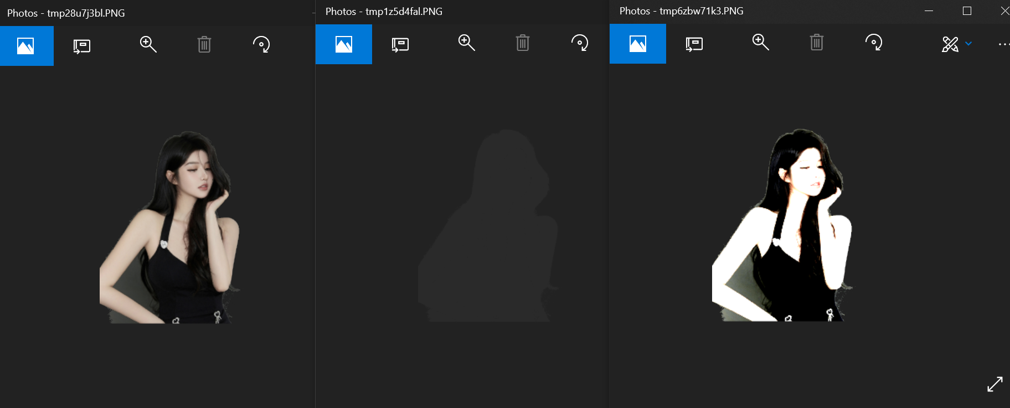The height and width of the screenshot is (408, 1010).
Task: Delete the photo in tmp1z5d4fal window
Action: coord(523,43)
